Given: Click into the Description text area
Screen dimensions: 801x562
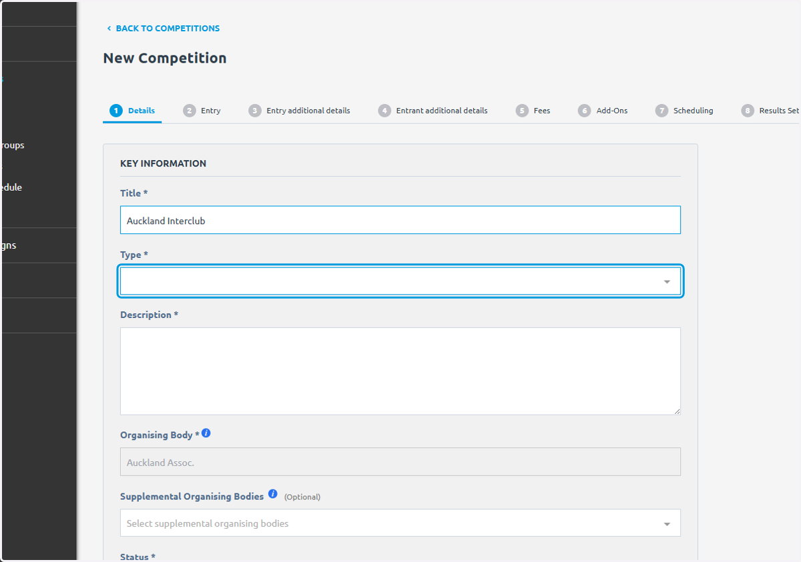Looking at the screenshot, I should (x=400, y=371).
